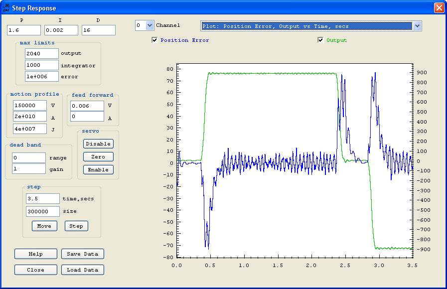Click the Step button

click(x=76, y=226)
